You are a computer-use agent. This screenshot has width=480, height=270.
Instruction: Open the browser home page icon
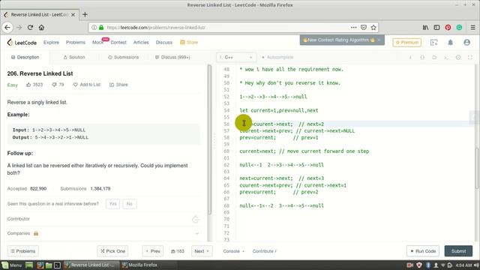click(x=41, y=28)
